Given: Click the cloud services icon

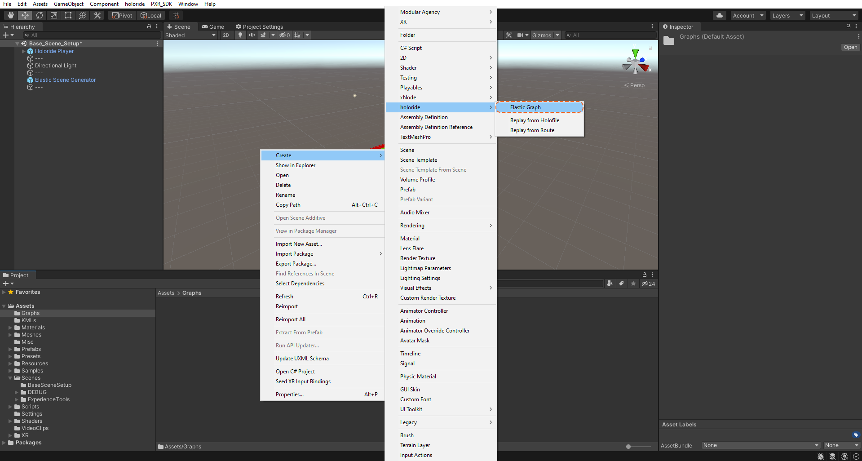Looking at the screenshot, I should (720, 15).
